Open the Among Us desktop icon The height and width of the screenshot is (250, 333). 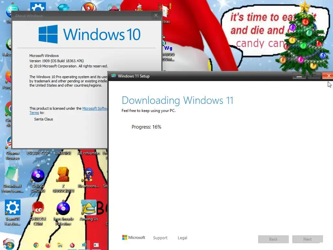tap(89, 211)
